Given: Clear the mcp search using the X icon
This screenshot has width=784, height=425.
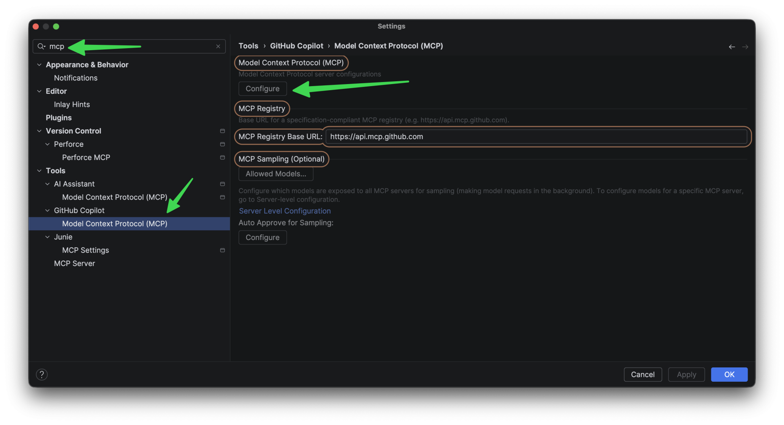Looking at the screenshot, I should (218, 47).
